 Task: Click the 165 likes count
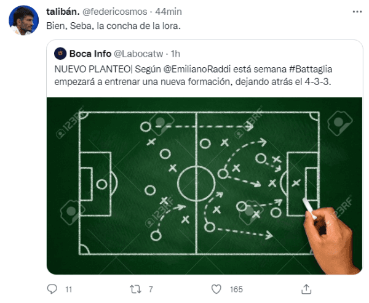coord(235,288)
